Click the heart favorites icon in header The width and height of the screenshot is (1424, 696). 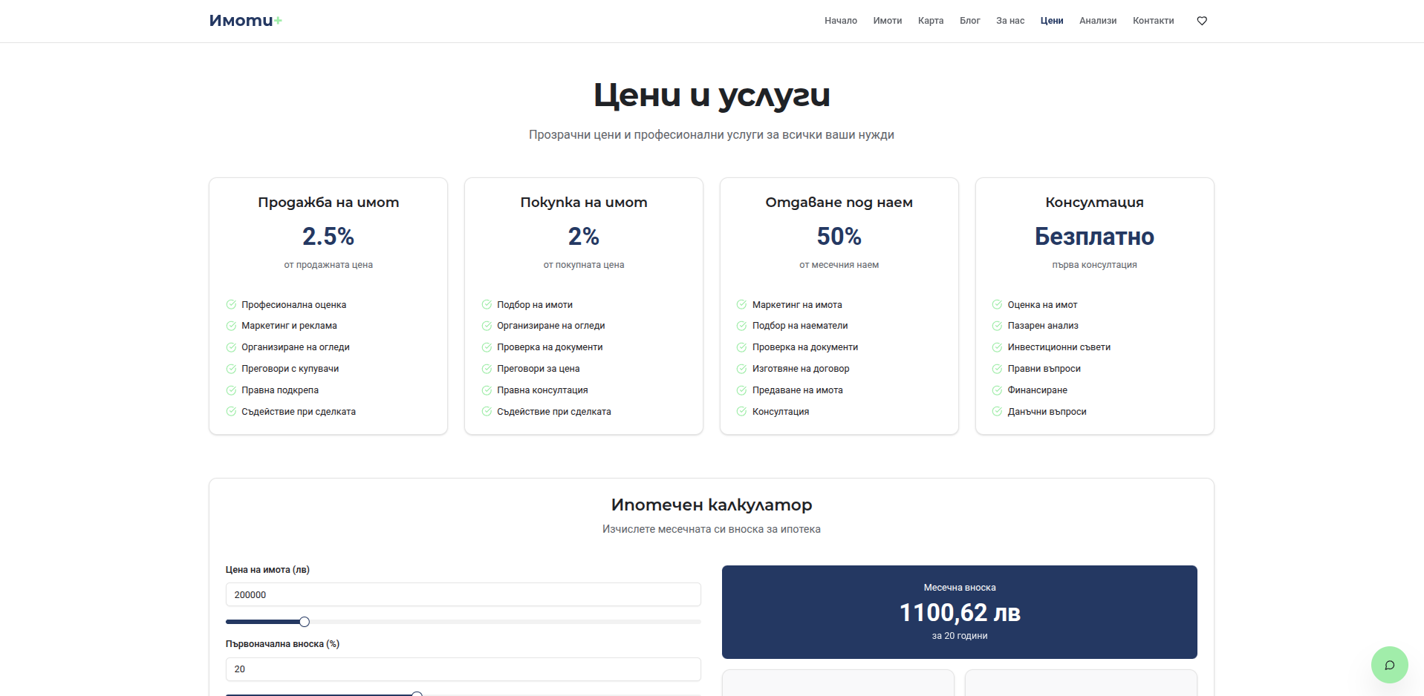tap(1201, 21)
